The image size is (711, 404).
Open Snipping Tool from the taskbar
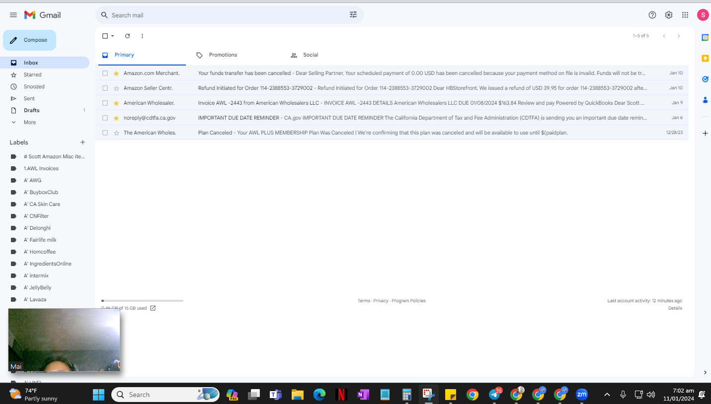tap(428, 395)
